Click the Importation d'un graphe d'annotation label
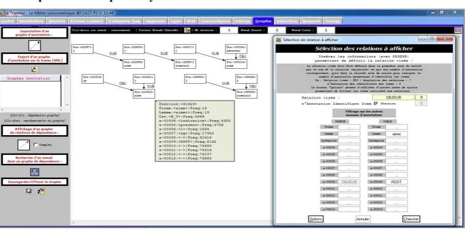 [34, 33]
